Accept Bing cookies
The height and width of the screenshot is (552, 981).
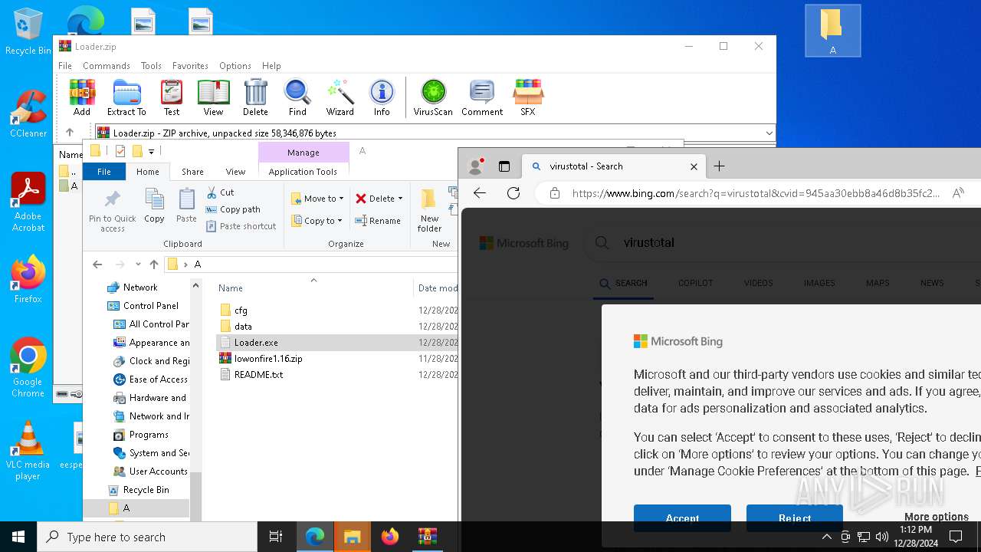[x=682, y=518]
